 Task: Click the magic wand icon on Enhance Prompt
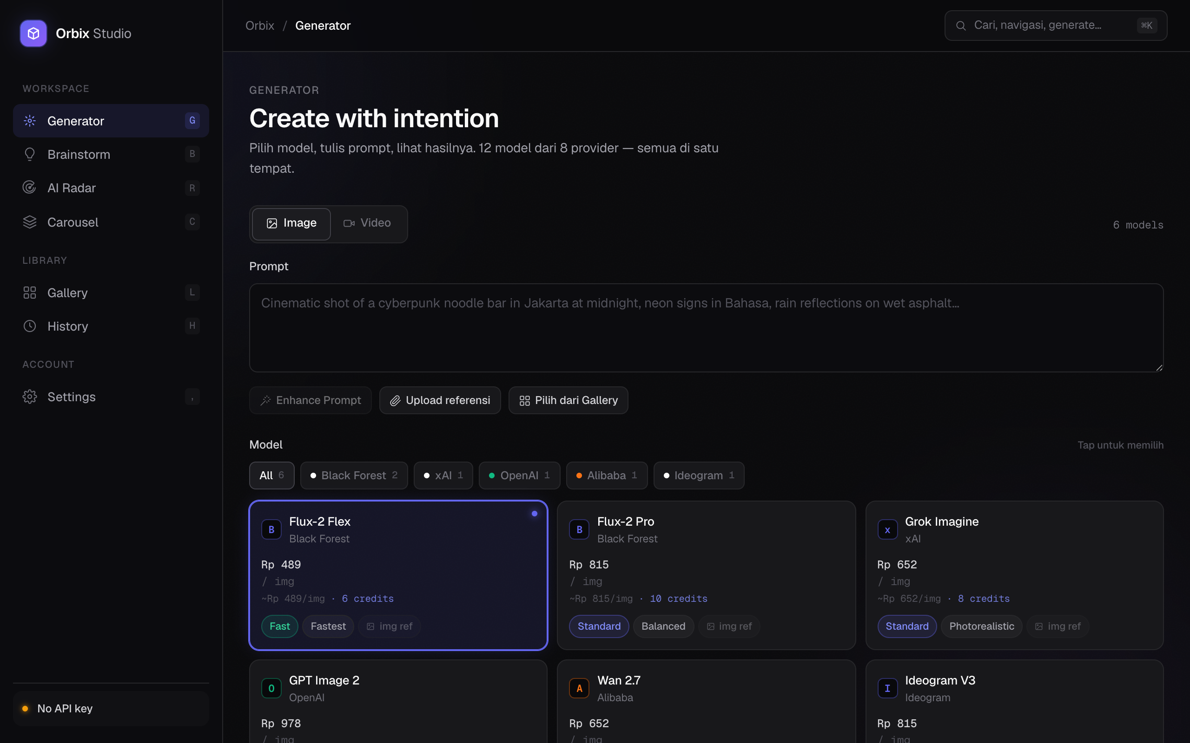coord(265,400)
